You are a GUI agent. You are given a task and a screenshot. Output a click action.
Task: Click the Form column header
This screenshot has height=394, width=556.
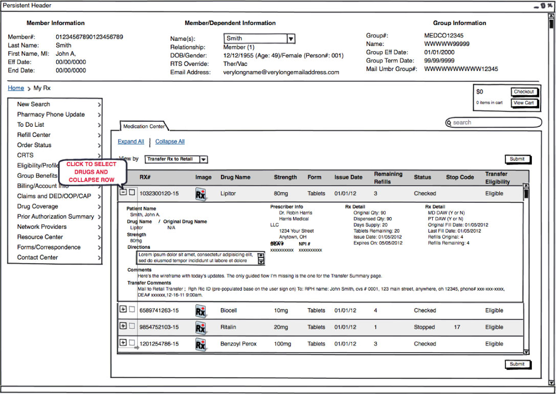tap(315, 177)
